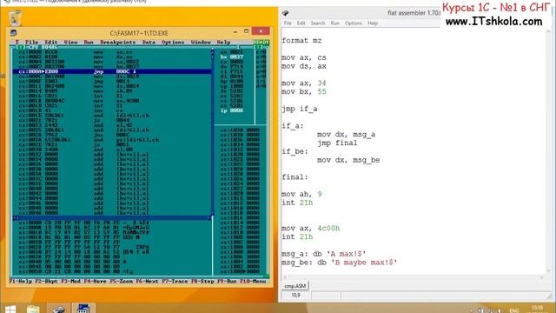Open Help menu in Turbo Debugger
The height and width of the screenshot is (313, 556).
click(x=223, y=42)
